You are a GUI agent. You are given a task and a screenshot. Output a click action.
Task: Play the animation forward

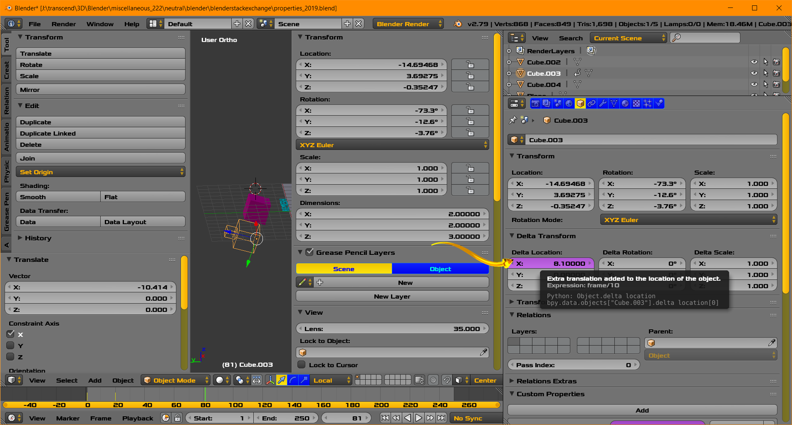419,418
